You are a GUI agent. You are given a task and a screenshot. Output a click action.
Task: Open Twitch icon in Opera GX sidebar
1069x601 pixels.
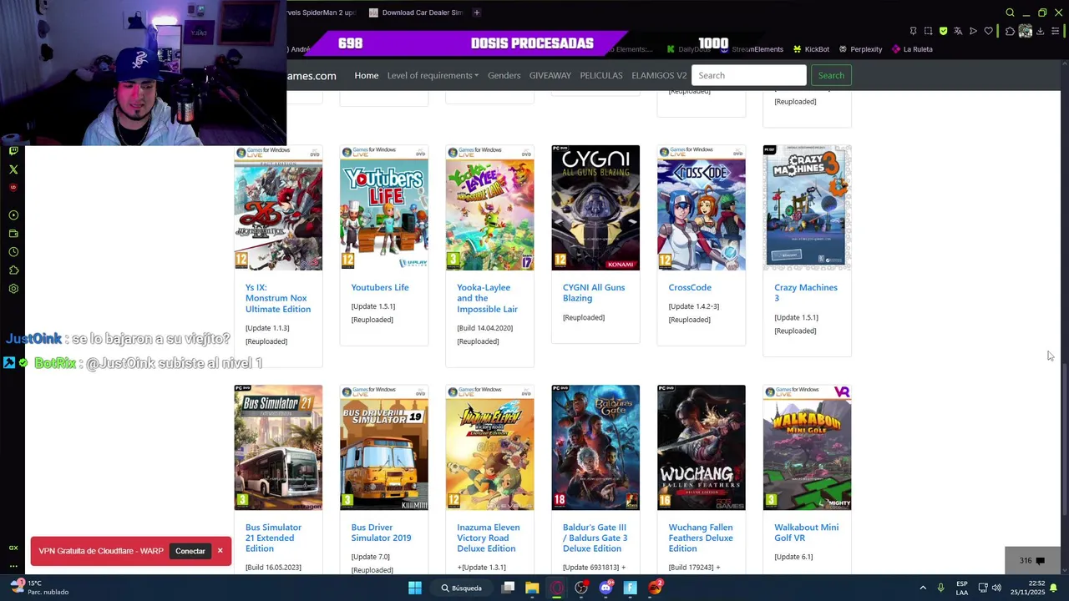tap(13, 151)
